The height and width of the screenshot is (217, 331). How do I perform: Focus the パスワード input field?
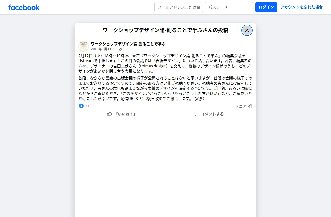pos(229,7)
